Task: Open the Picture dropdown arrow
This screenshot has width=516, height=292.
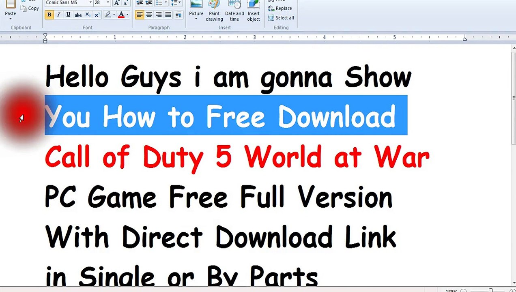Action: coord(196,19)
